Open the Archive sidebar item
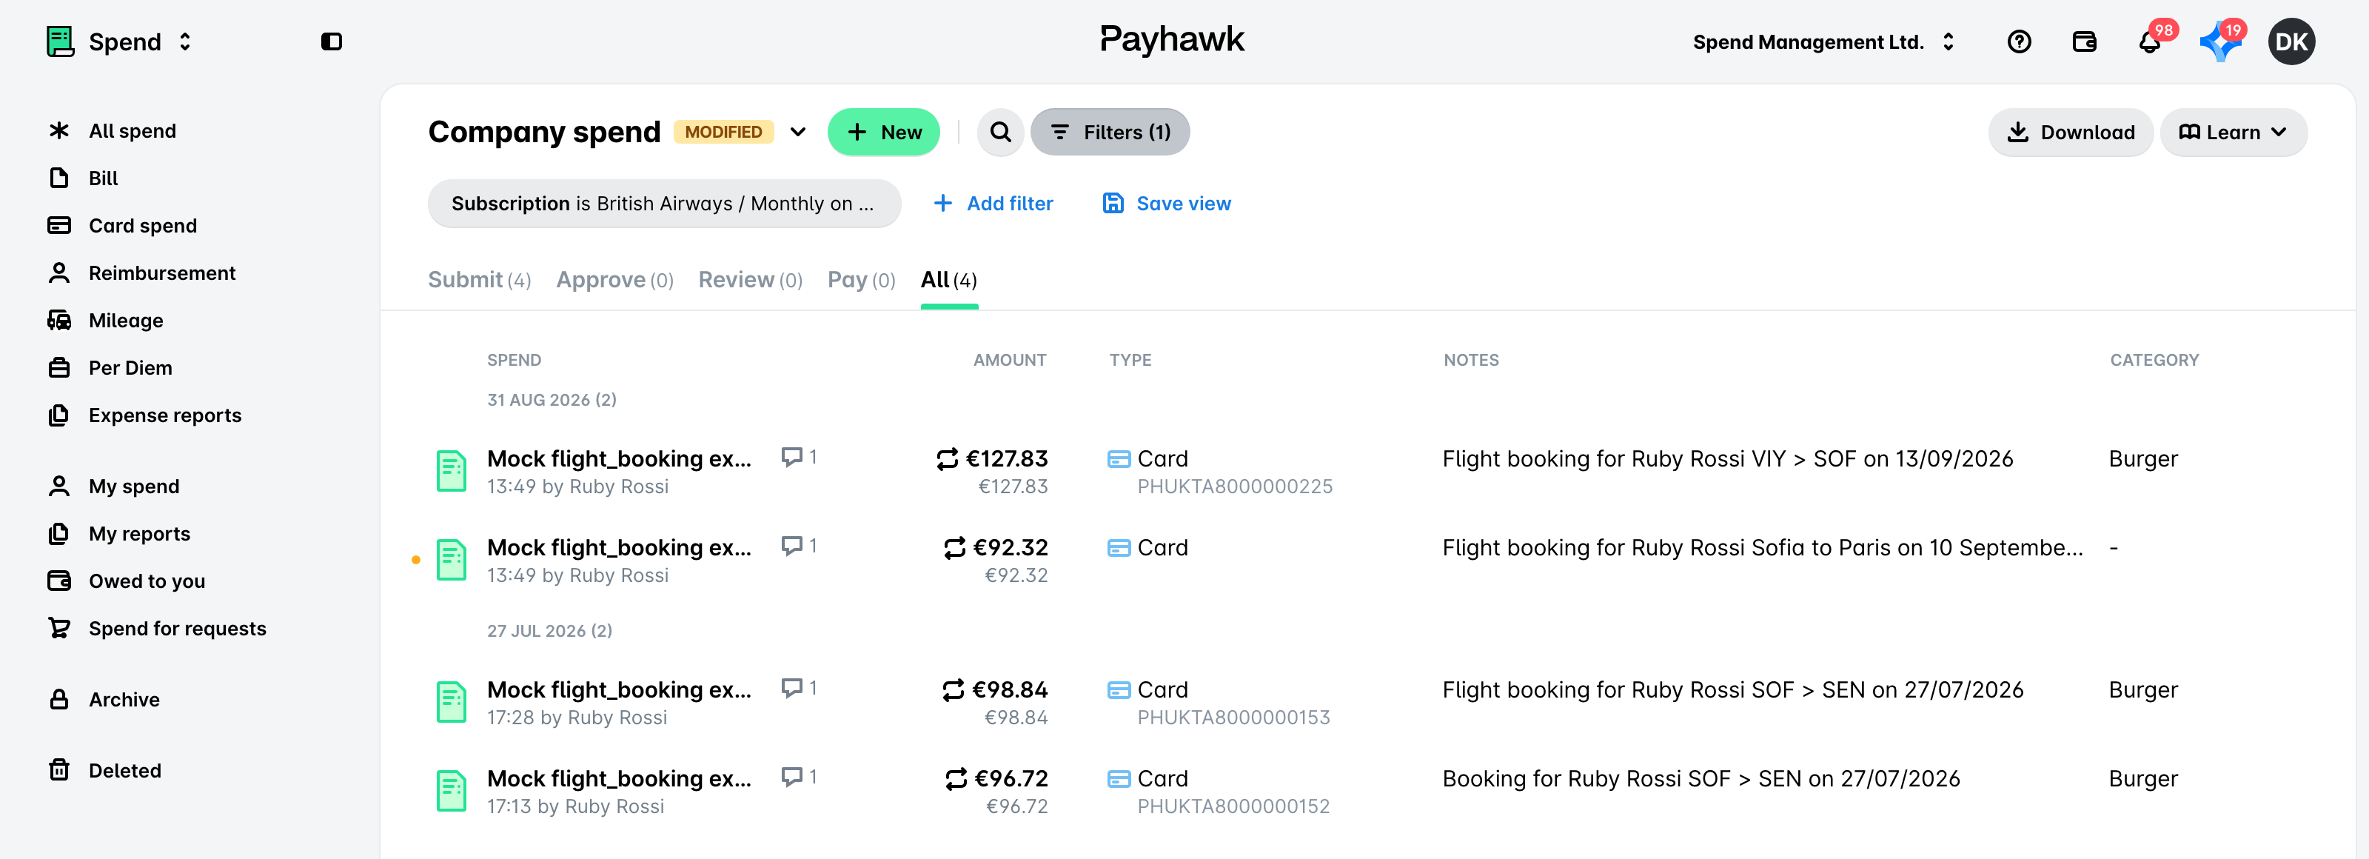Image resolution: width=2369 pixels, height=859 pixels. (x=123, y=699)
